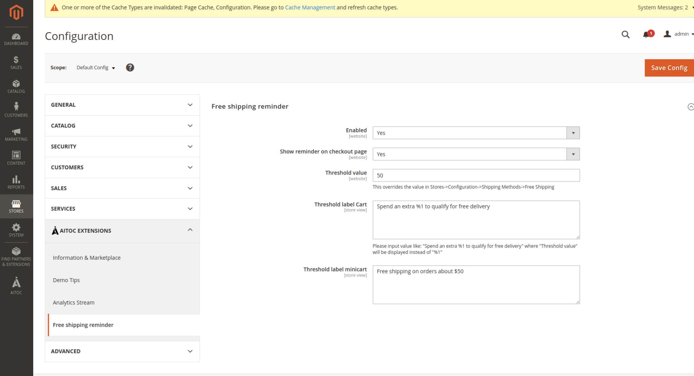Open Demo Tips settings
This screenshot has width=694, height=376.
click(x=66, y=280)
